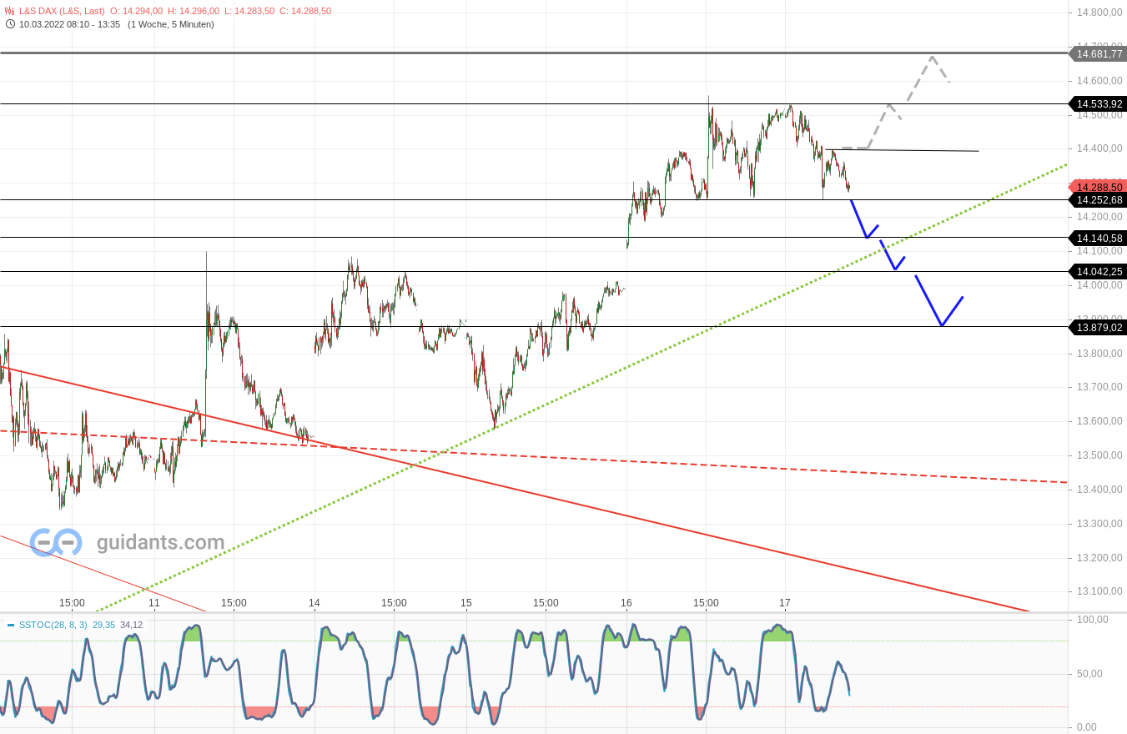Click the blue dash marker before SSTOC

point(10,625)
